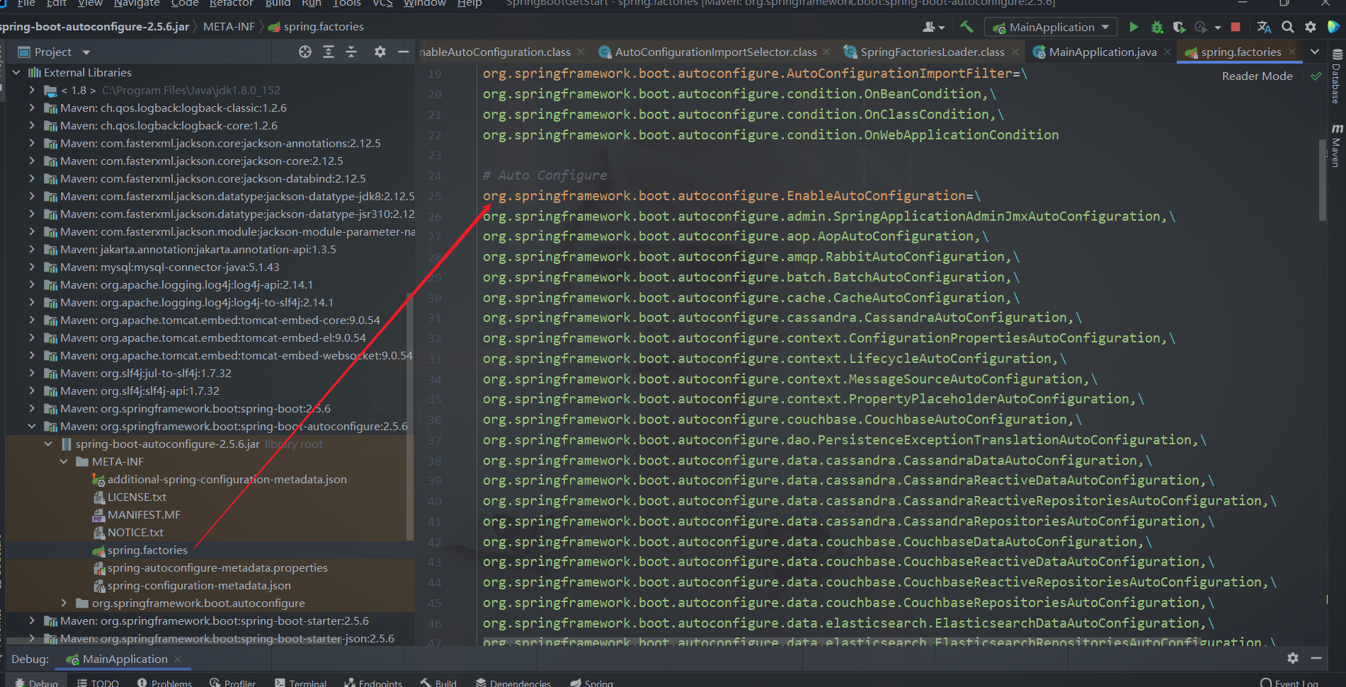Toggle Reader Mode in the editor
Screen dimensions: 1346x687
click(x=1257, y=76)
